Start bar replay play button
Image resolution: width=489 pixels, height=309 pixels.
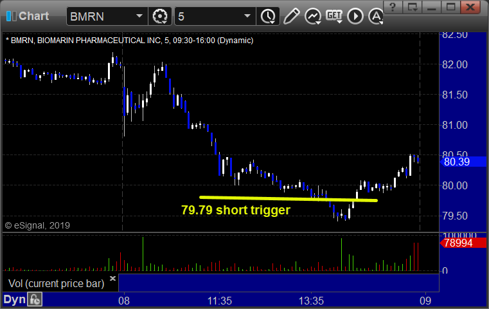tap(355, 16)
